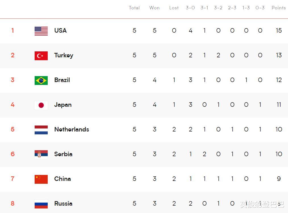Viewport: 288px width, 213px height.
Task: Click the Japan flag icon
Action: (41, 105)
